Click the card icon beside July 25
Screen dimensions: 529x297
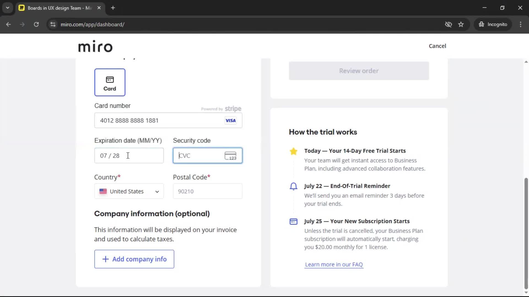coord(293,221)
